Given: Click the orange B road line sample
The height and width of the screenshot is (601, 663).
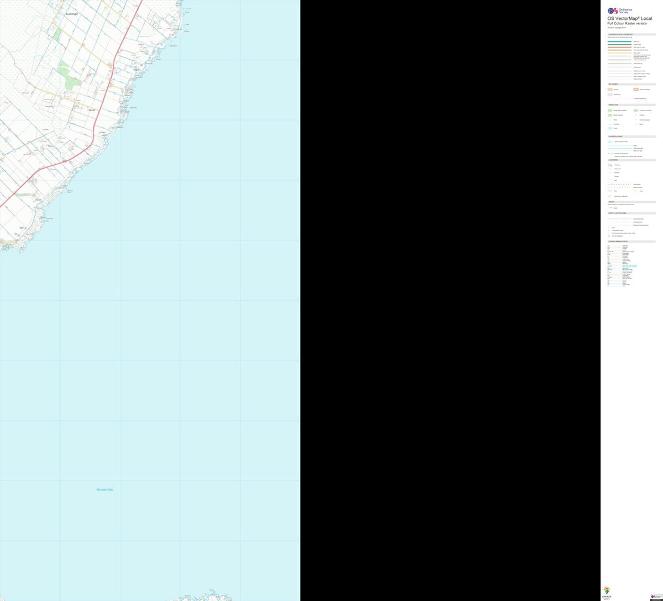Looking at the screenshot, I should coord(619,50).
